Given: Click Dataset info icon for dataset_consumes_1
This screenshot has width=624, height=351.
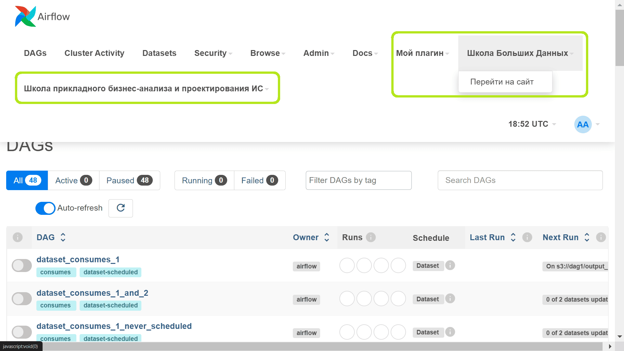Looking at the screenshot, I should [450, 266].
